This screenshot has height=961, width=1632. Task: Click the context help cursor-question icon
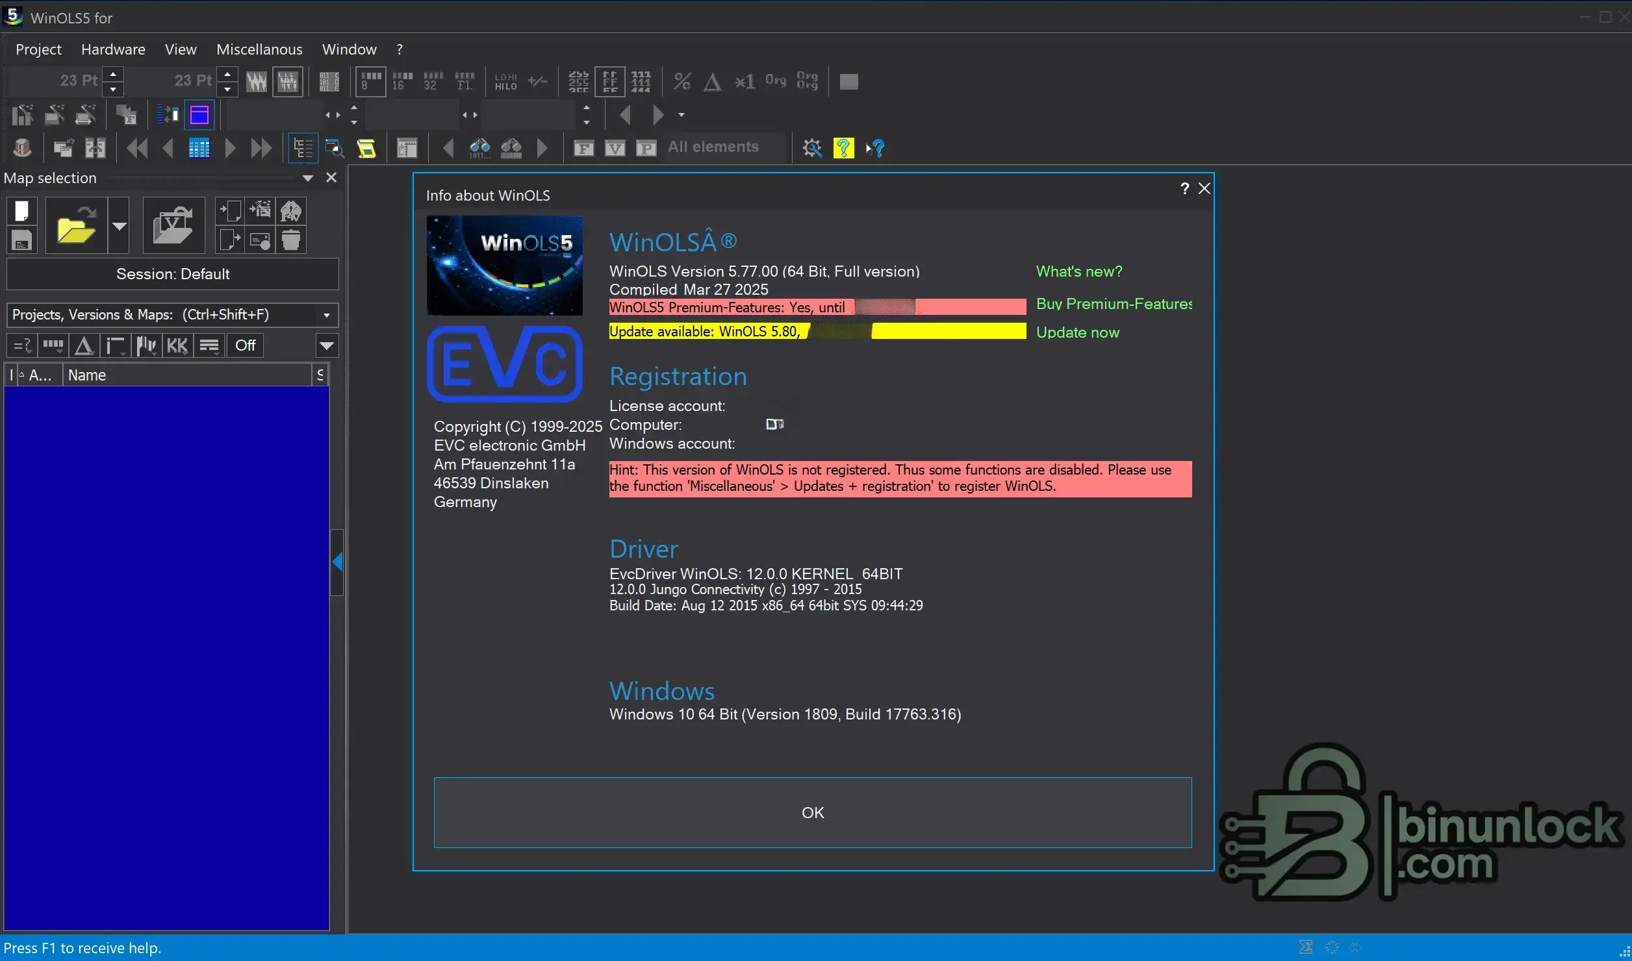pyautogui.click(x=875, y=148)
